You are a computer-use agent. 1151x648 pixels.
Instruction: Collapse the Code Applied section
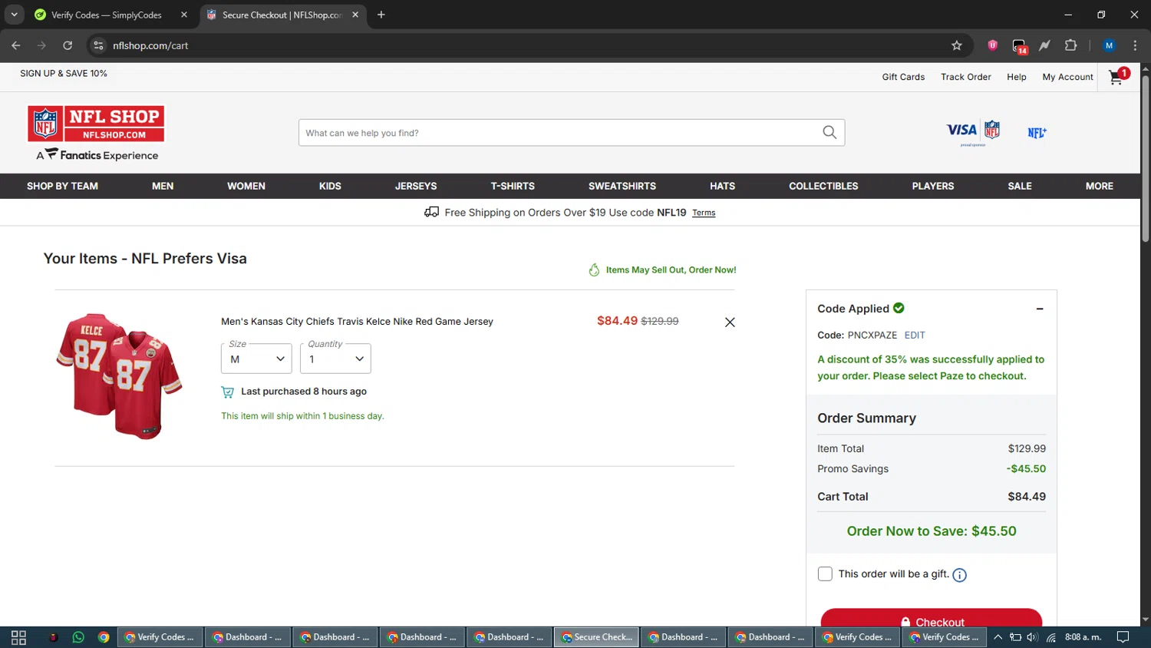point(1040,309)
